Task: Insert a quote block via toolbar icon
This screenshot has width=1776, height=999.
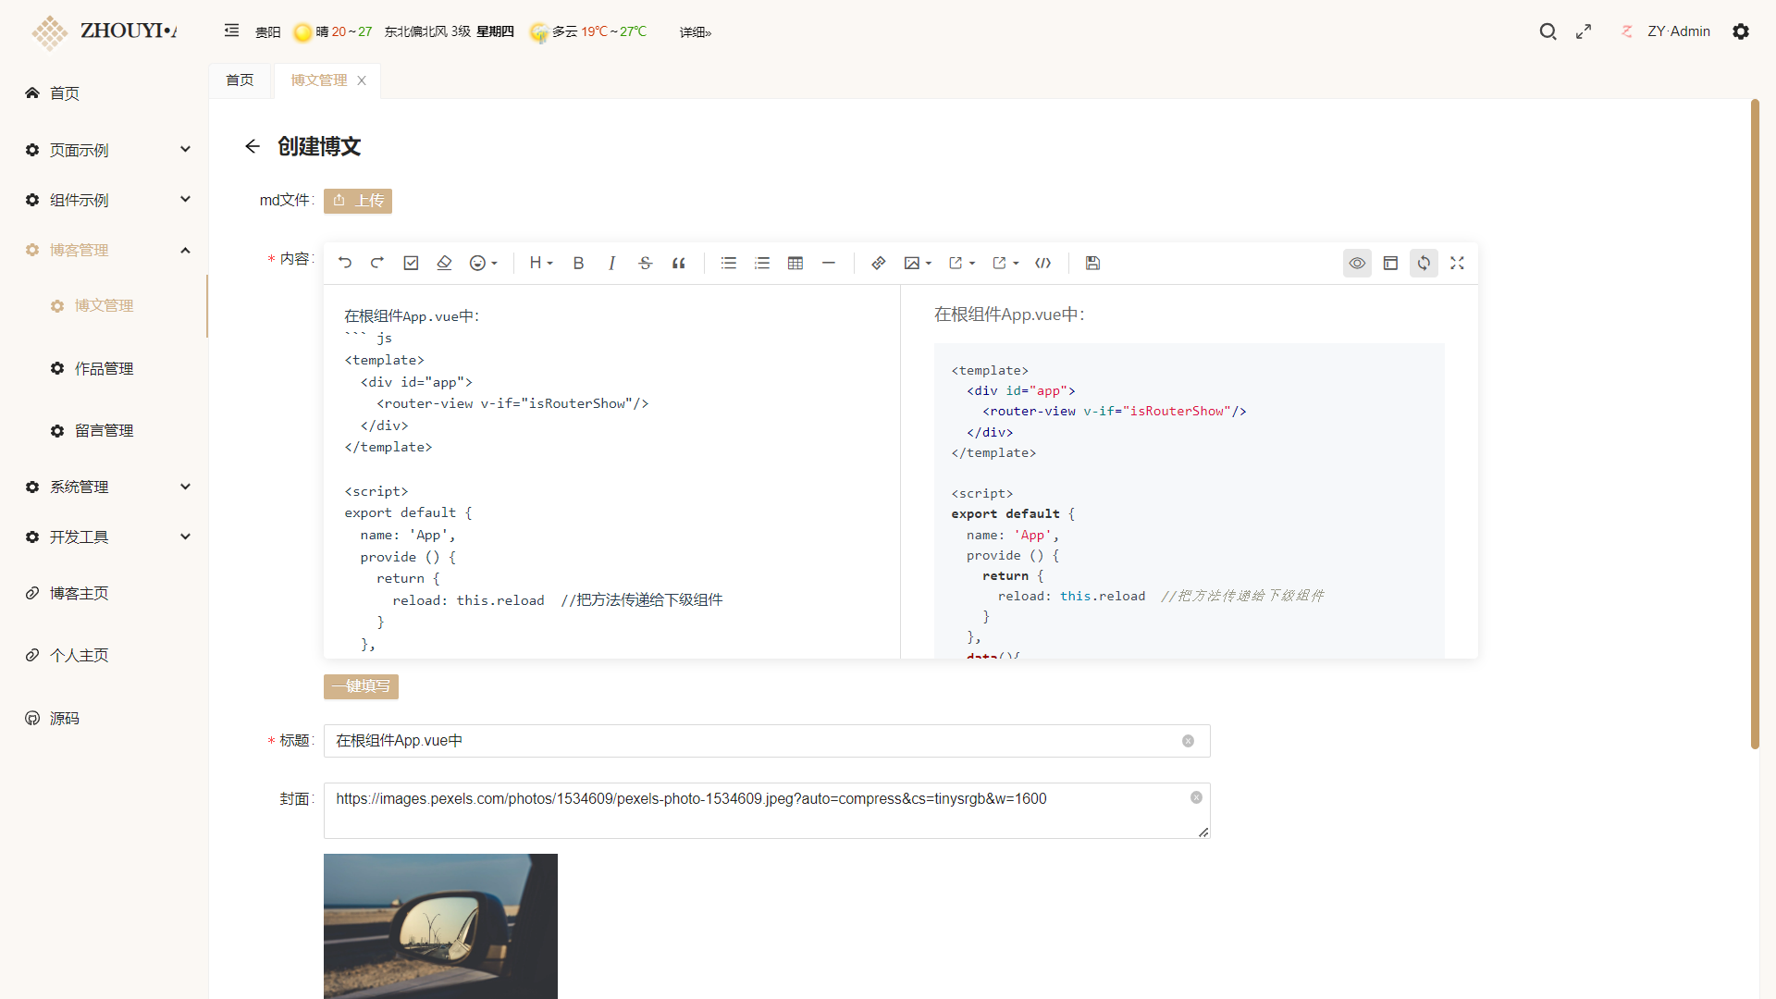Action: [679, 264]
